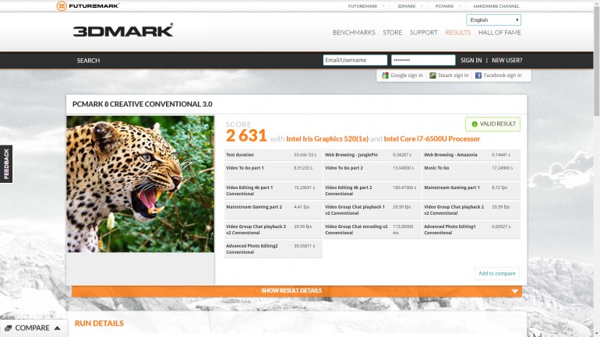The height and width of the screenshot is (337, 600).
Task: Click the Facebook sign in text link
Action: pos(503,75)
